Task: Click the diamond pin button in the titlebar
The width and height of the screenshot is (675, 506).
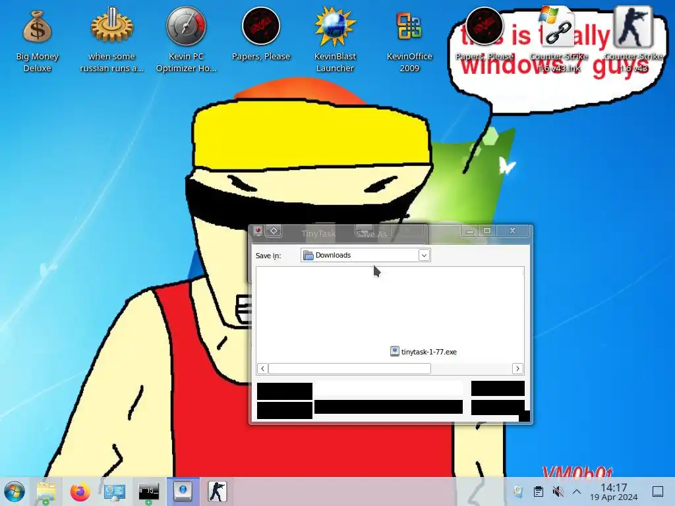Action: tap(274, 231)
